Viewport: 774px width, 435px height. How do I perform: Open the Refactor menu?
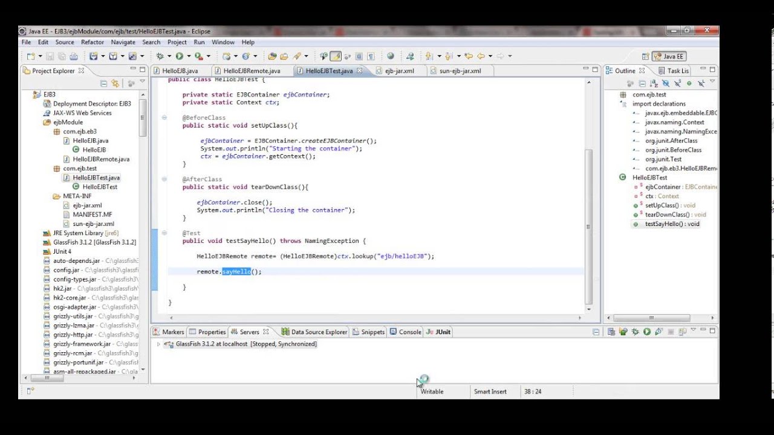click(x=93, y=42)
